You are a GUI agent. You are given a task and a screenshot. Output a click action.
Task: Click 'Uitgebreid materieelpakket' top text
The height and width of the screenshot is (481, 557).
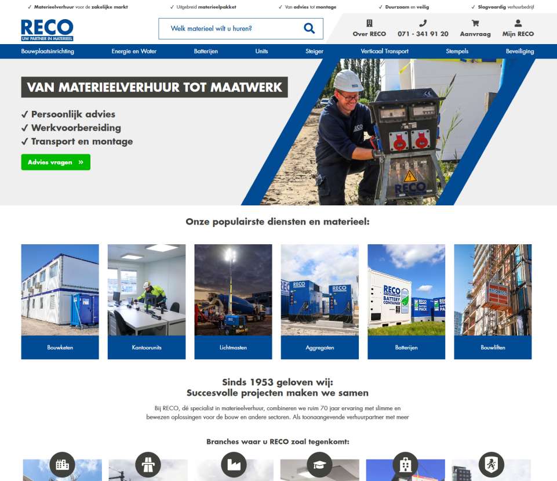tap(206, 7)
